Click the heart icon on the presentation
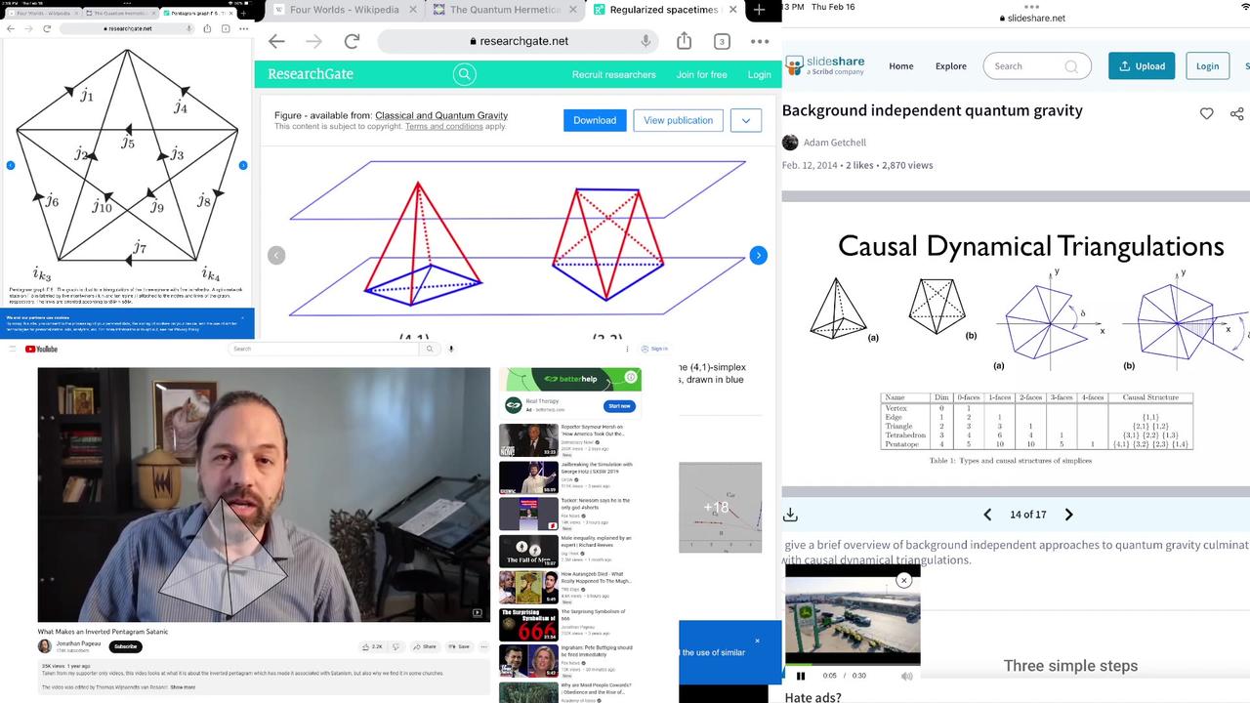Screen dimensions: 1250x703 [x=1207, y=113]
